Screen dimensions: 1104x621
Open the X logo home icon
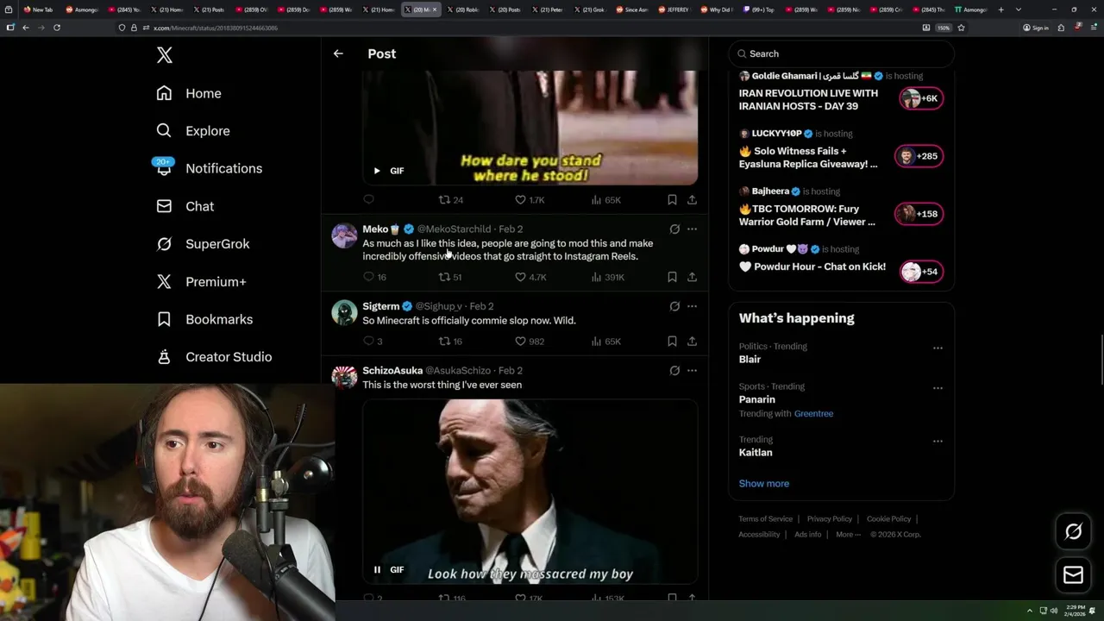(165, 55)
